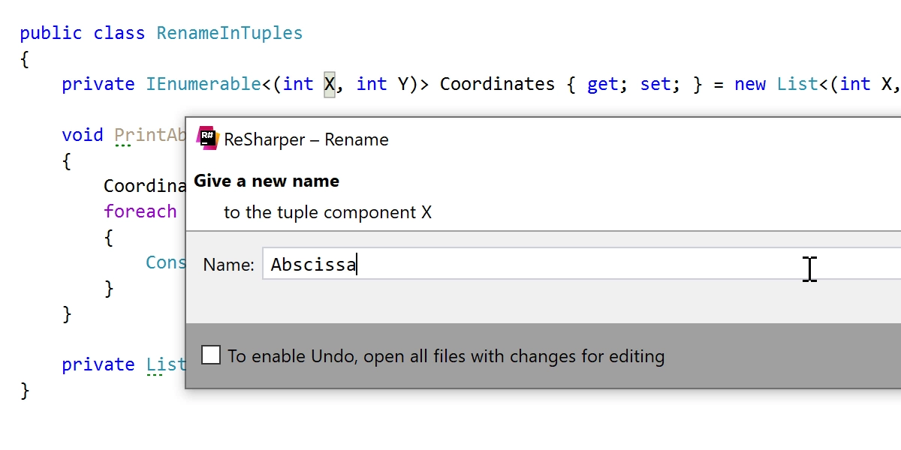The width and height of the screenshot is (901, 450).
Task: Click the IEnumerable type in the property declaration
Action: (203, 84)
